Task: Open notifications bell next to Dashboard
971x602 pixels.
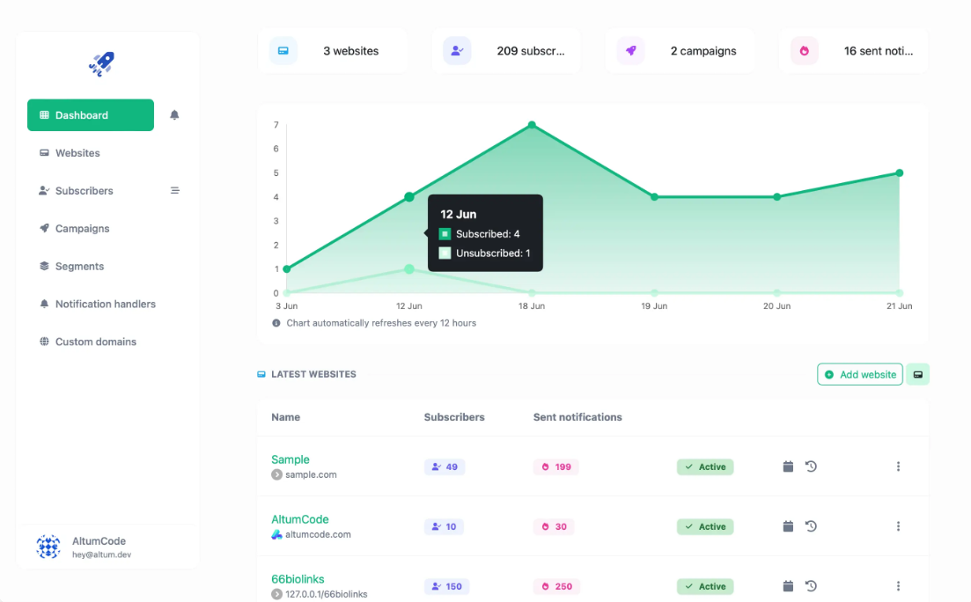Action: 174,115
